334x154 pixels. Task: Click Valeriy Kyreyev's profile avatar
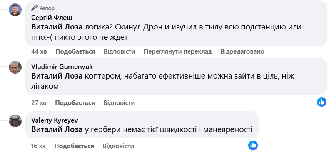[x=15, y=121]
